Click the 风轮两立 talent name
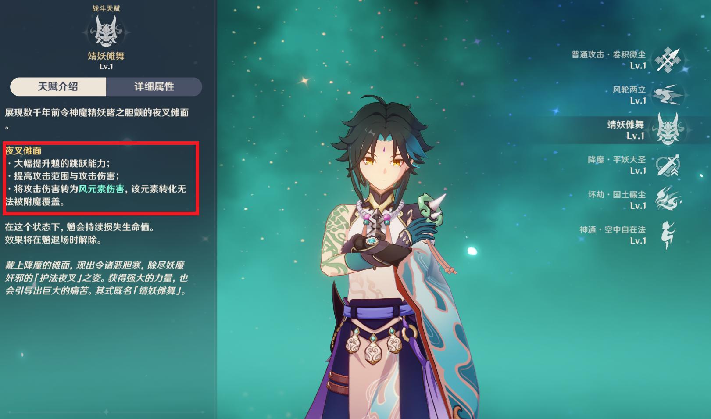 pos(629,90)
